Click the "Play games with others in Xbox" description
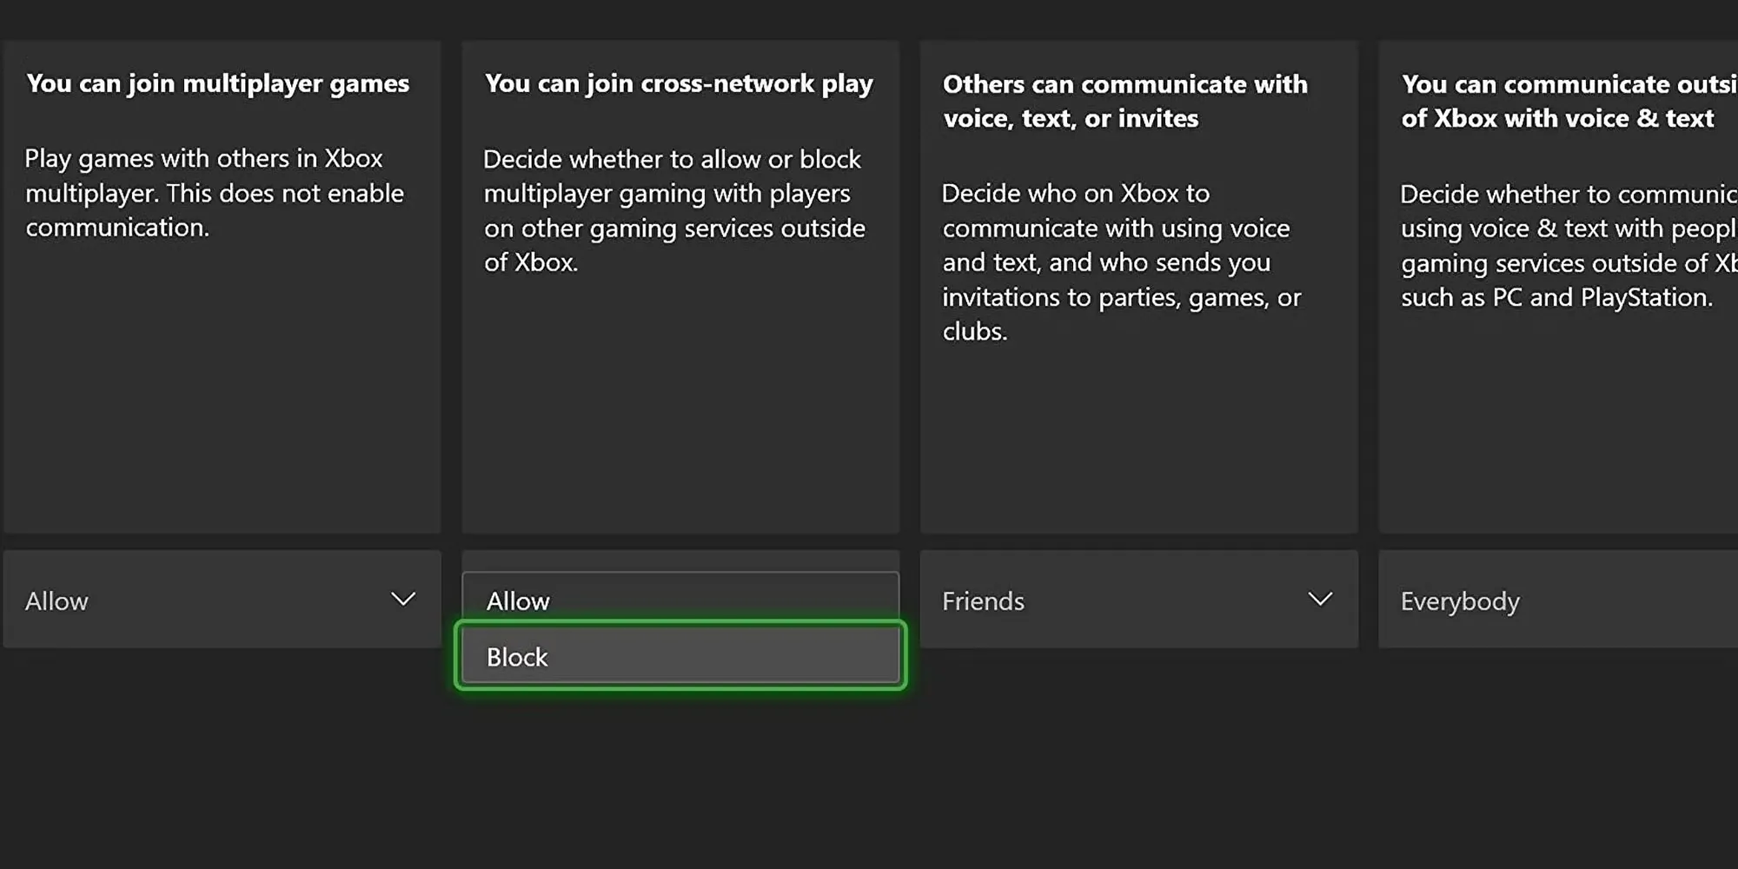This screenshot has height=869, width=1738. [x=214, y=193]
